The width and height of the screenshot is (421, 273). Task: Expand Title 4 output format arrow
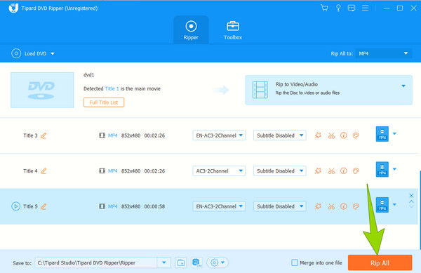click(394, 169)
